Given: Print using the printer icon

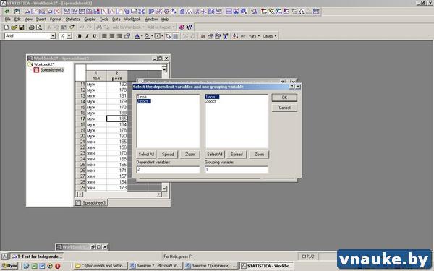Looking at the screenshot, I should point(32,27).
